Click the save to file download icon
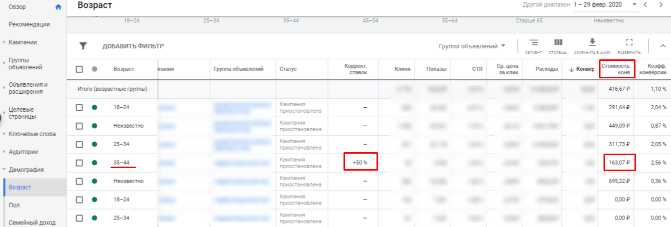The image size is (671, 227). pos(592,43)
